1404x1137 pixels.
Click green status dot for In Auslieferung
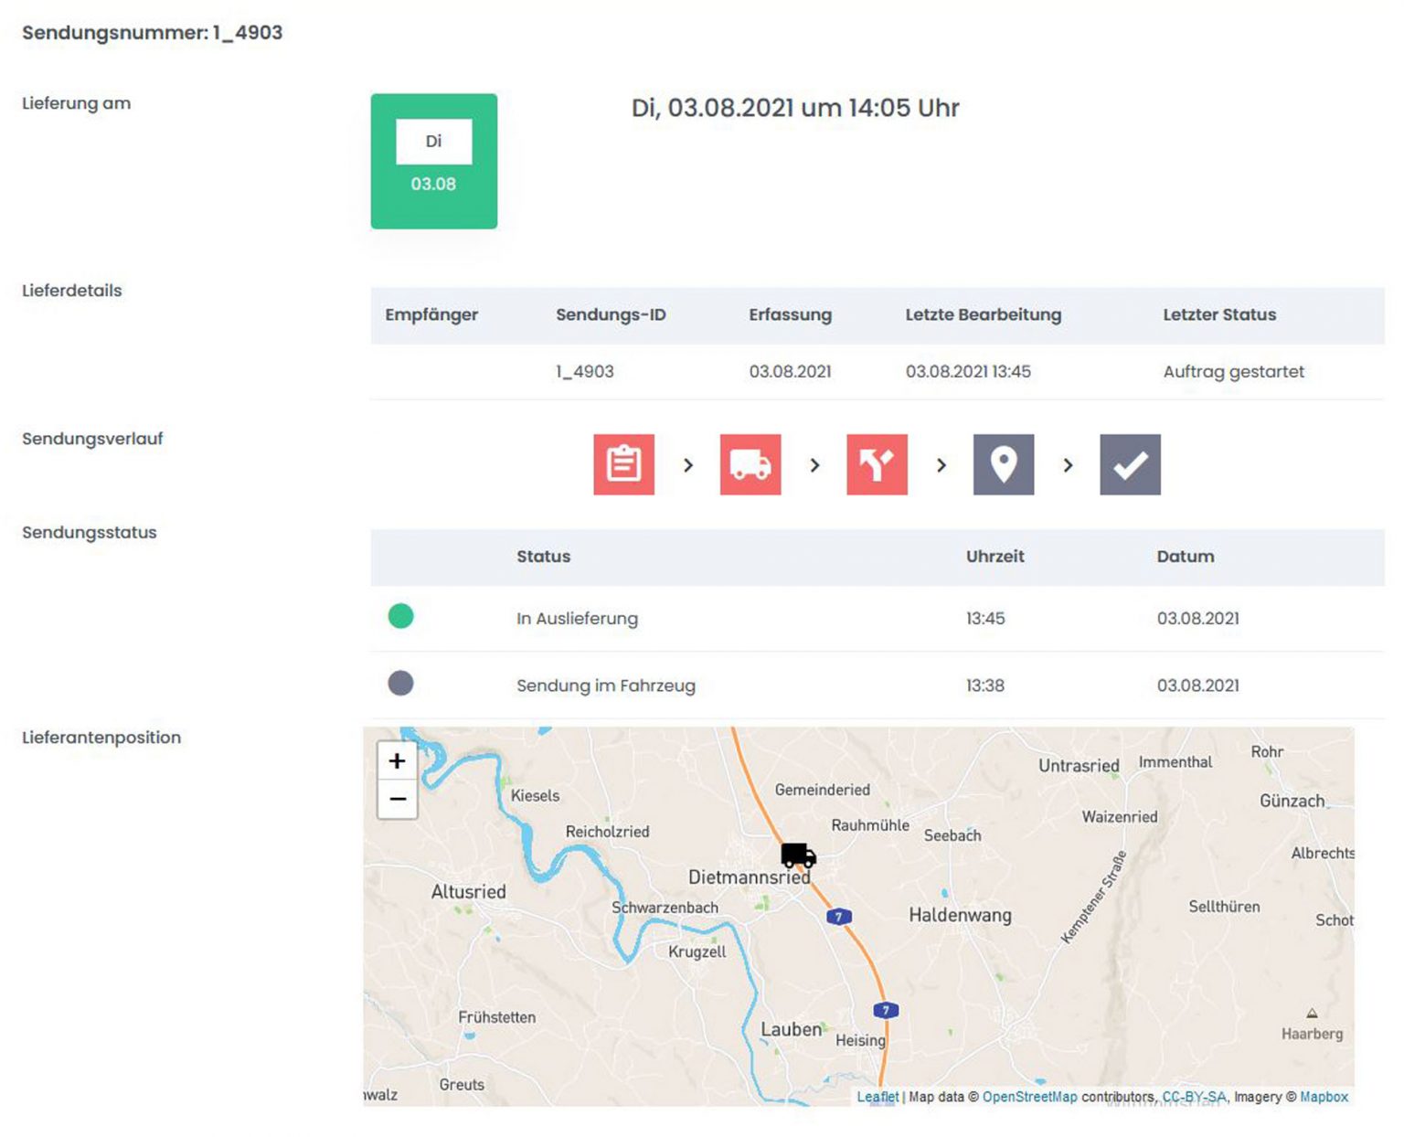(400, 616)
